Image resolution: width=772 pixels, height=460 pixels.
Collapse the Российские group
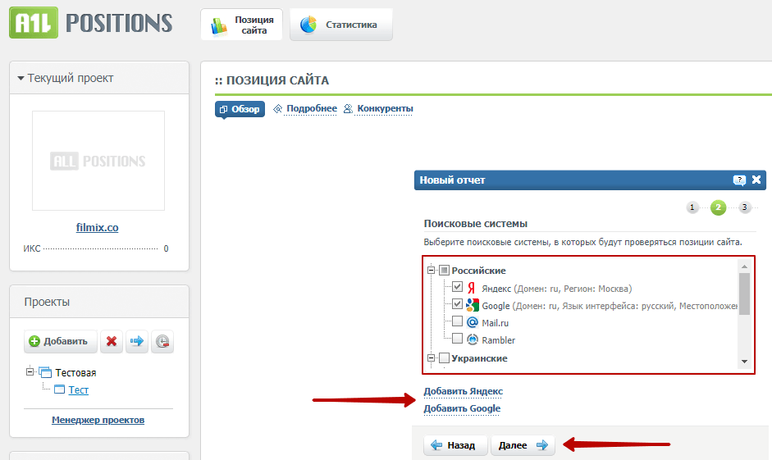coord(431,270)
